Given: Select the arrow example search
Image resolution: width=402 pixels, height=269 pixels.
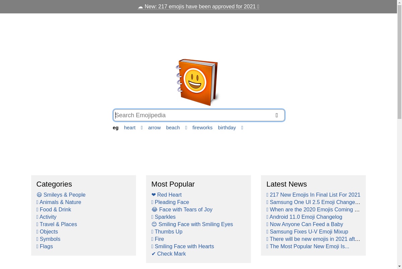Looking at the screenshot, I should (154, 128).
